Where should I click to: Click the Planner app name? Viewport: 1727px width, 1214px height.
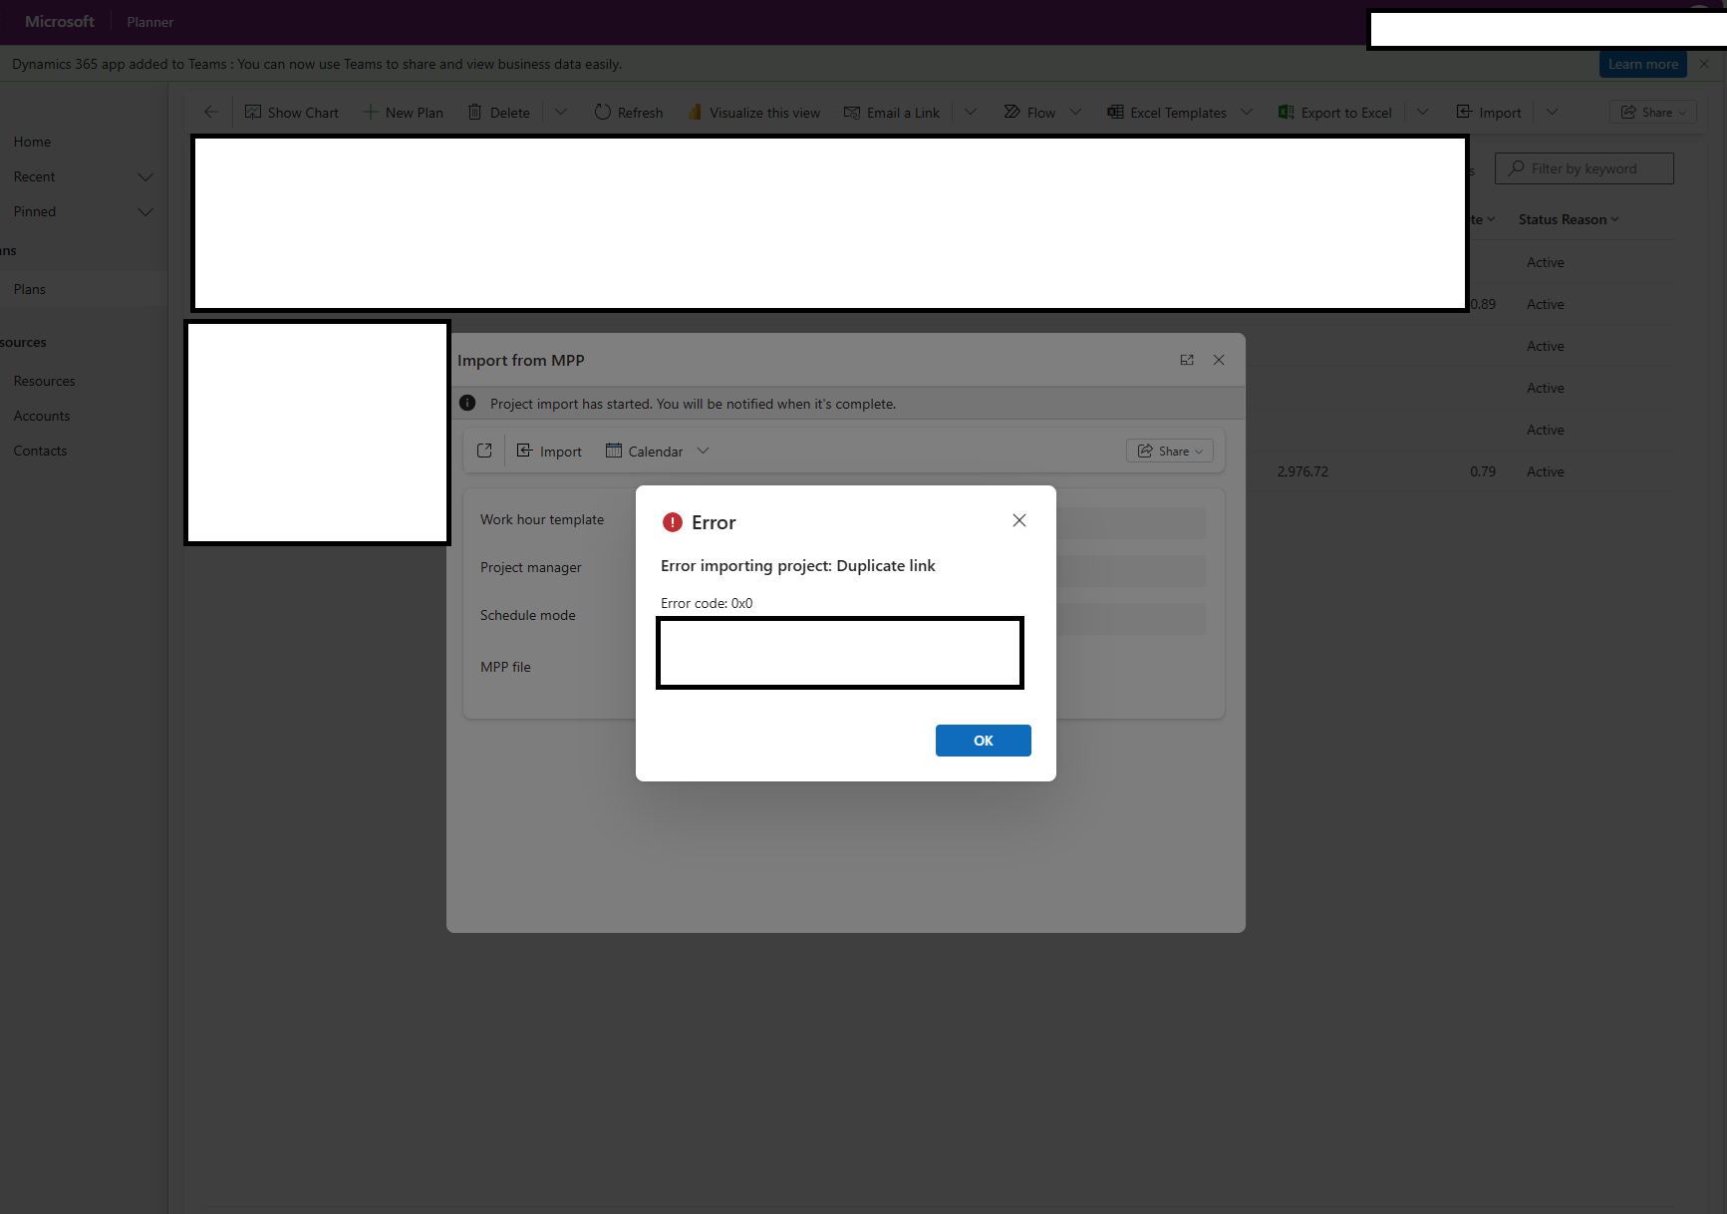tap(150, 22)
